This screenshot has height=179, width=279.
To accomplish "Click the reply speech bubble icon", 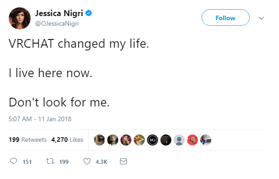I will pos(13,161).
